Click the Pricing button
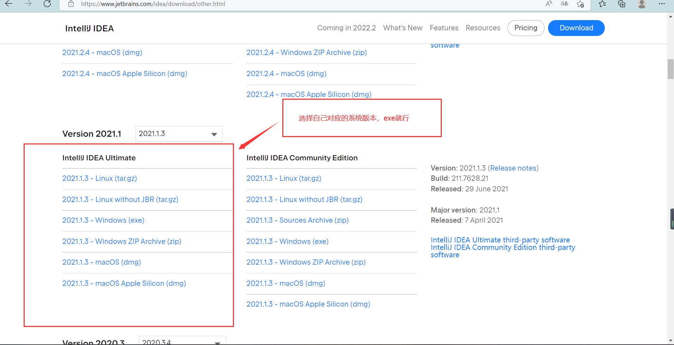The image size is (674, 345). (x=526, y=28)
